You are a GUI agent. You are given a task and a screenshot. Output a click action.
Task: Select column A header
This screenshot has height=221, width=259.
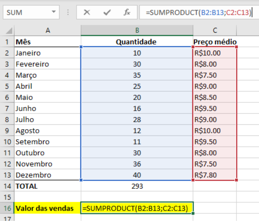(48, 31)
